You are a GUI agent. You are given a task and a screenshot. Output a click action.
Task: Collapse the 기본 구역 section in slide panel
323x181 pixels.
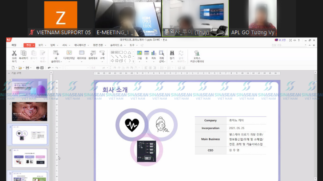(9, 73)
